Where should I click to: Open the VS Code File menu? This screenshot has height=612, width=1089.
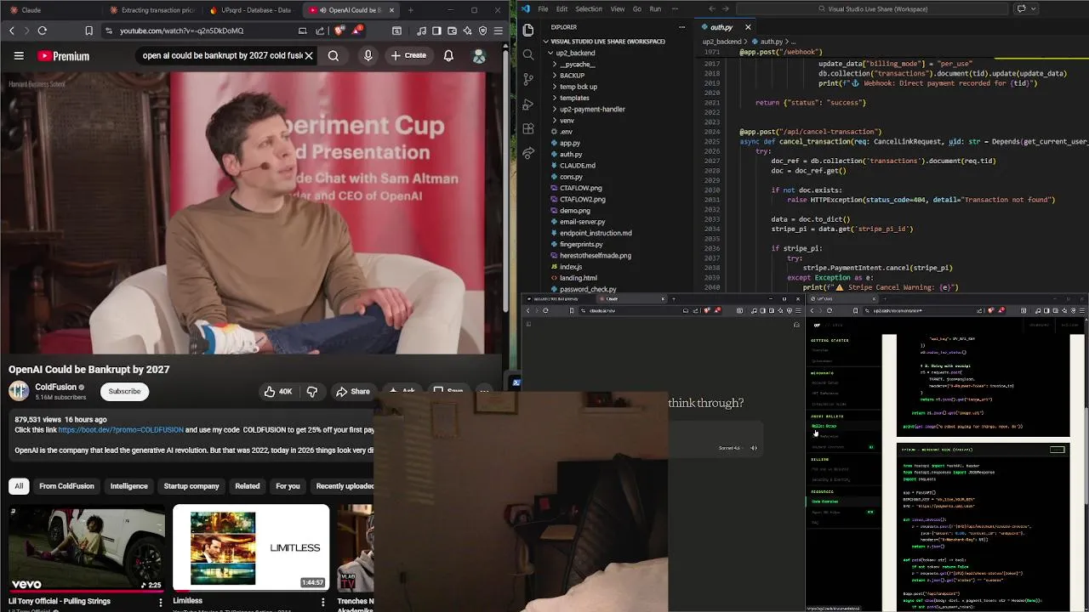[543, 9]
